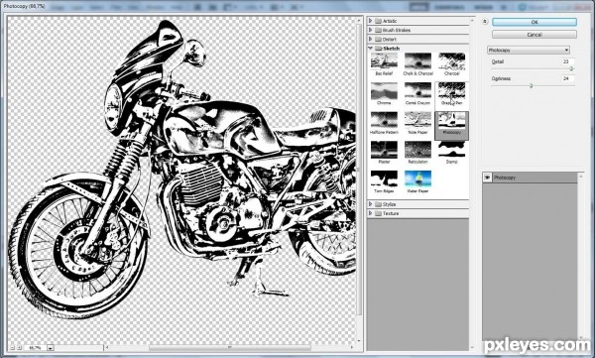Screen dimensions: 595x358
Task: Click the Detail slider handle
Action: click(x=571, y=69)
